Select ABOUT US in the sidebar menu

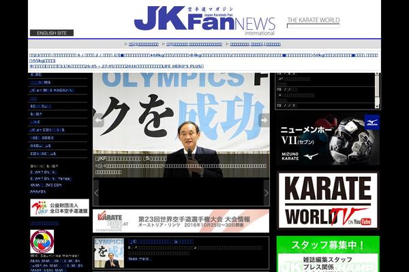tap(40, 146)
